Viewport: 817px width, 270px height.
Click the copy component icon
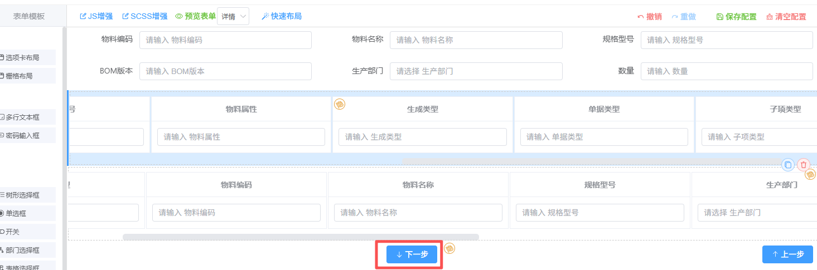[787, 165]
